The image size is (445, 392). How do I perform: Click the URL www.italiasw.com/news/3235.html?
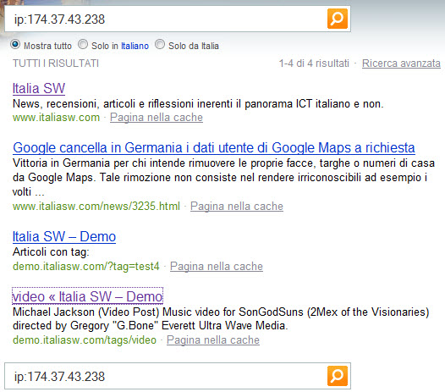point(96,207)
